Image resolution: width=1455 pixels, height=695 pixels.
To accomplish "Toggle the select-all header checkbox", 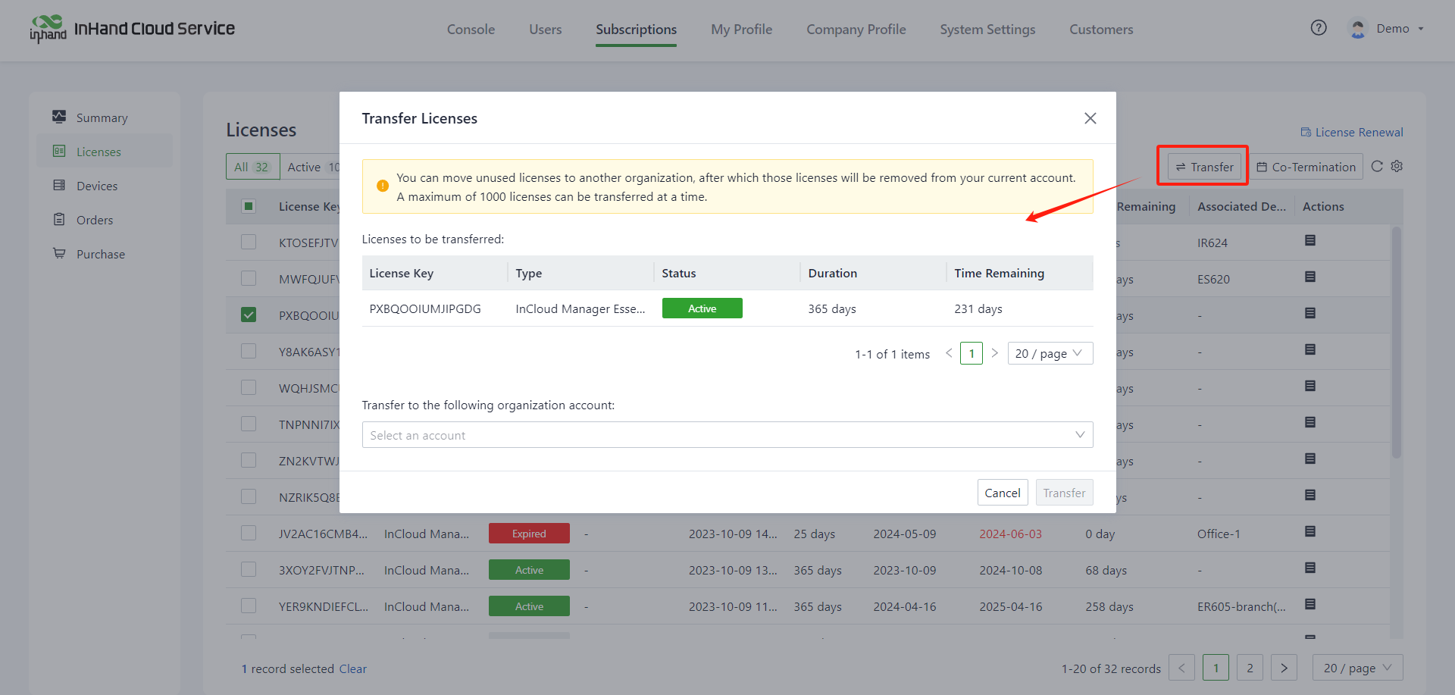I will (249, 206).
